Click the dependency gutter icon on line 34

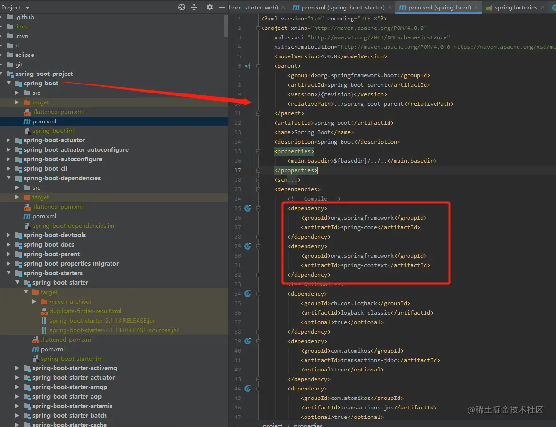click(x=248, y=294)
